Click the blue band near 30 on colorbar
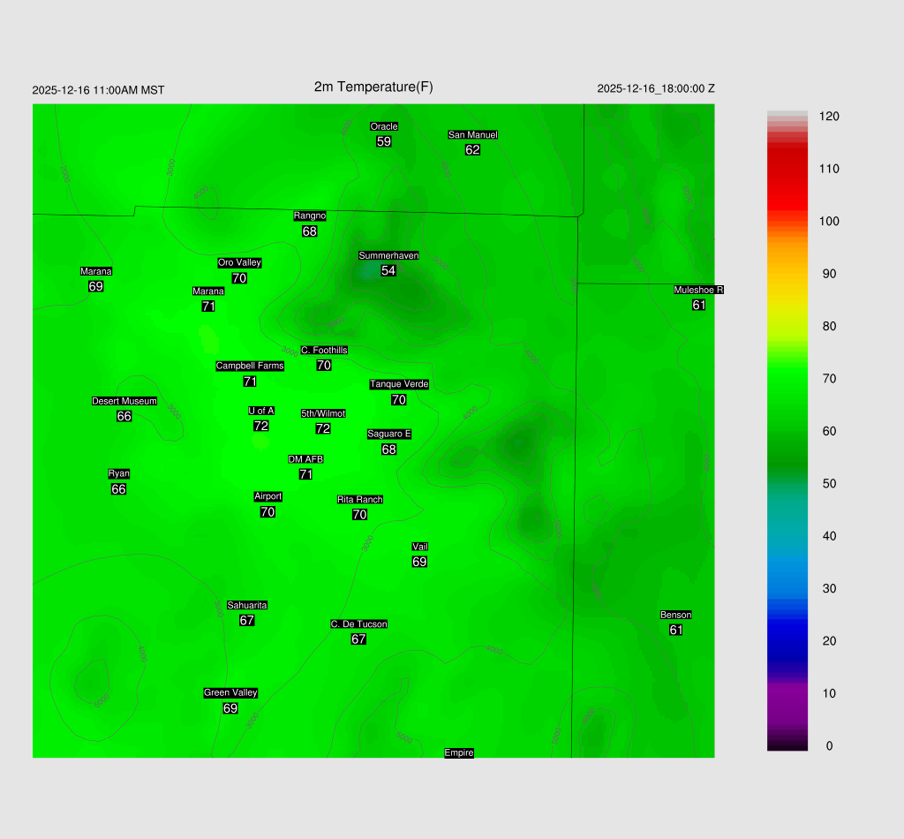The width and height of the screenshot is (904, 839). pos(787,588)
